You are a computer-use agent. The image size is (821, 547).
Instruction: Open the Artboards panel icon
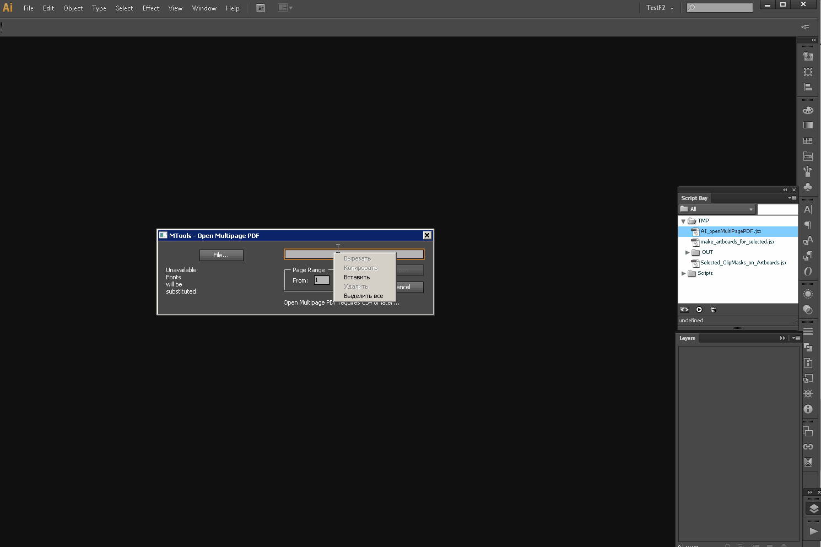tap(808, 431)
